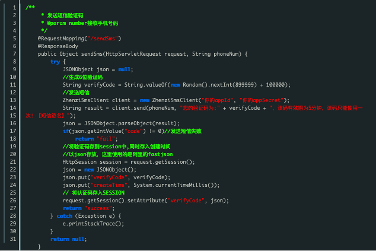Click the "createTime" string literal
This screenshot has width=376, height=251.
[x=108, y=185]
